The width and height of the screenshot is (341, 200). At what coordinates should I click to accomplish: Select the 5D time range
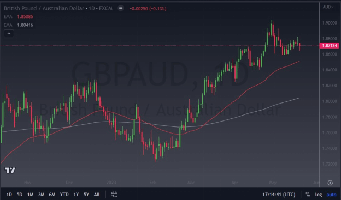pyautogui.click(x=20, y=195)
